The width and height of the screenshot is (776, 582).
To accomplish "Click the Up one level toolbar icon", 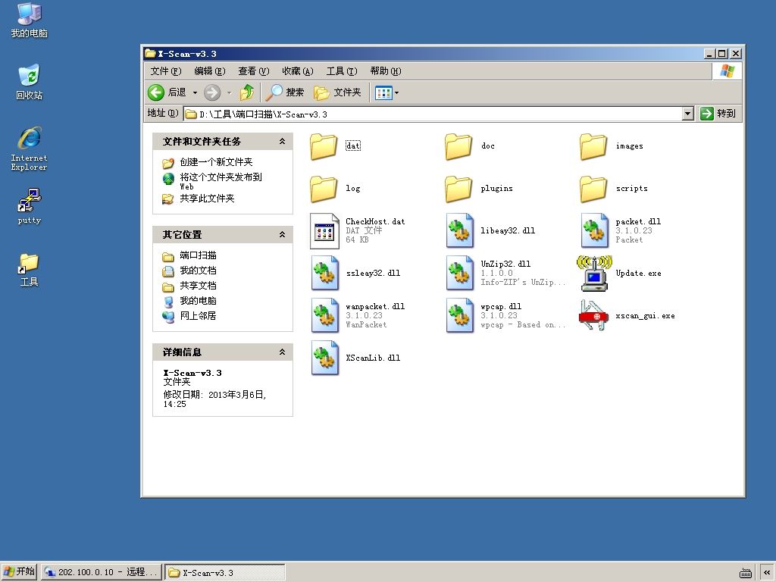I will pyautogui.click(x=247, y=92).
